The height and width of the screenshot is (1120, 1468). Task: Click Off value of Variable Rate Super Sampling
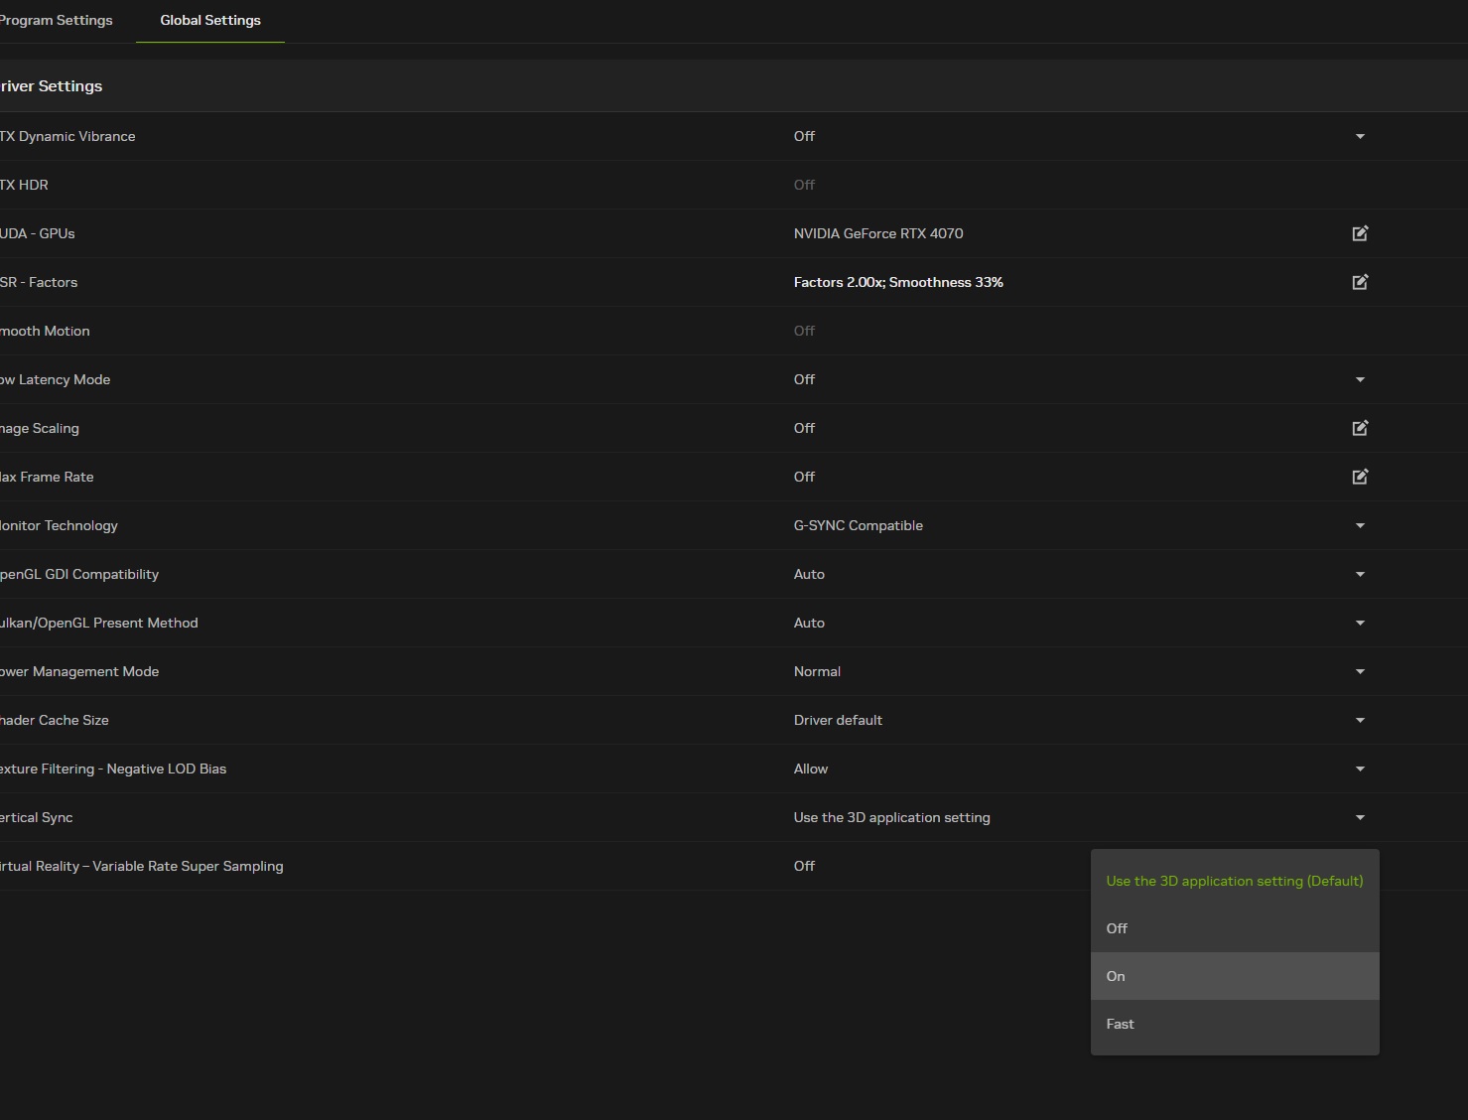(x=804, y=866)
